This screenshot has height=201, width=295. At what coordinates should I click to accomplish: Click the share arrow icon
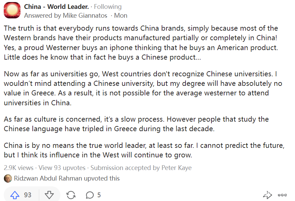click(x=267, y=195)
